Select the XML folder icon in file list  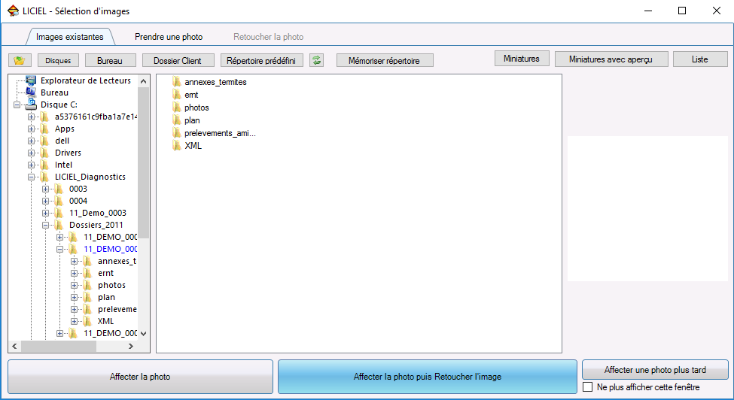coord(177,146)
